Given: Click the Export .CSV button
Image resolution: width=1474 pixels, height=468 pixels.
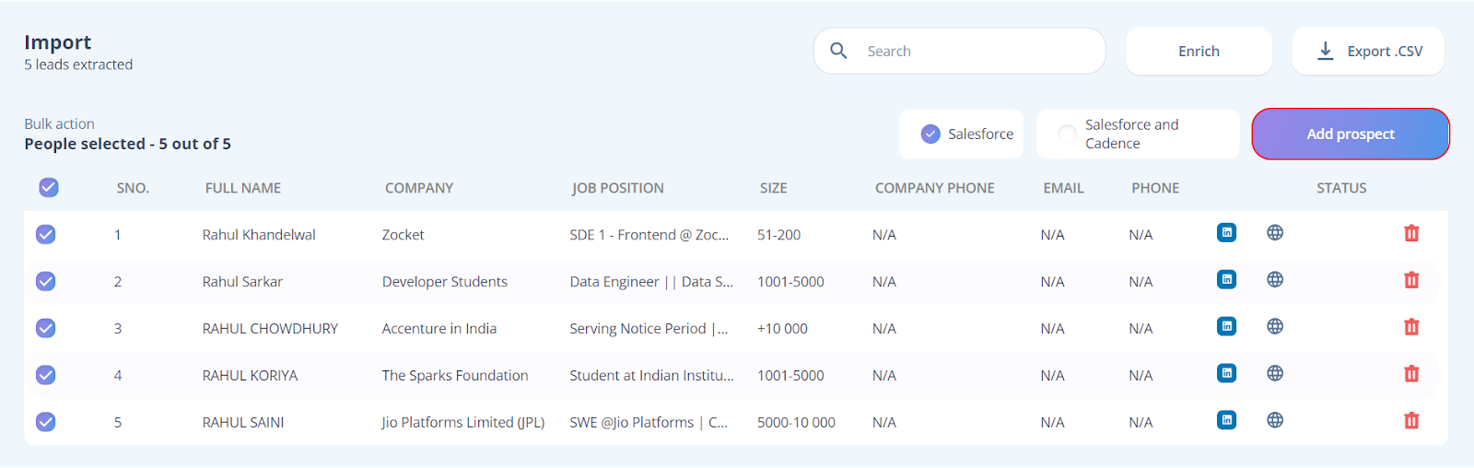Looking at the screenshot, I should [1368, 51].
